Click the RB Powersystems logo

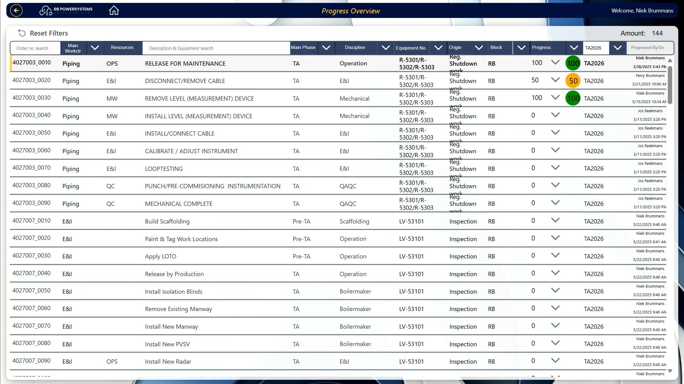click(x=66, y=11)
